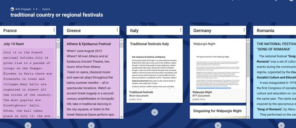The height and width of the screenshot is (128, 296).
Task: Open the Traditional festivals Italy post title
Action: pyautogui.click(x=149, y=44)
